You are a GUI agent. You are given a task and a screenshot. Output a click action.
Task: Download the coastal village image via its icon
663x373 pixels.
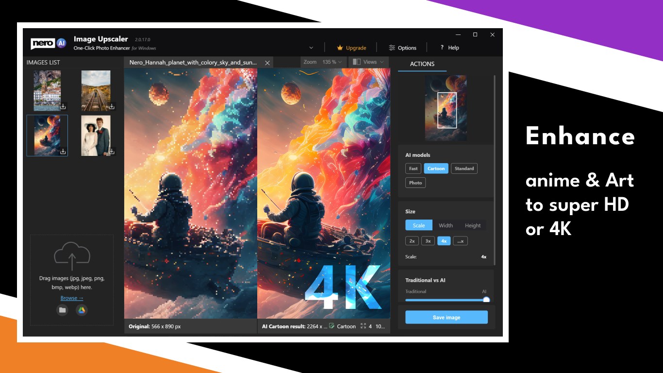[63, 107]
